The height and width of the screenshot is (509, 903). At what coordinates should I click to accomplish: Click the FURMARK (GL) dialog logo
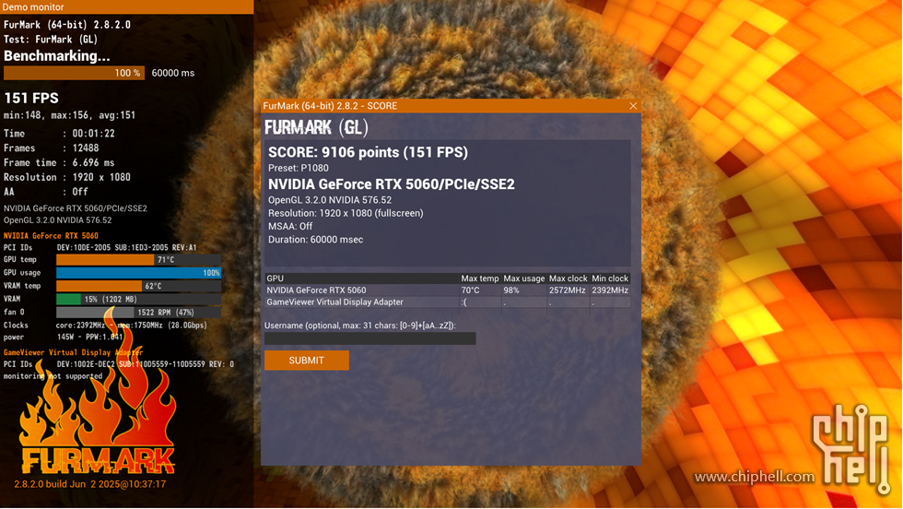click(x=316, y=127)
